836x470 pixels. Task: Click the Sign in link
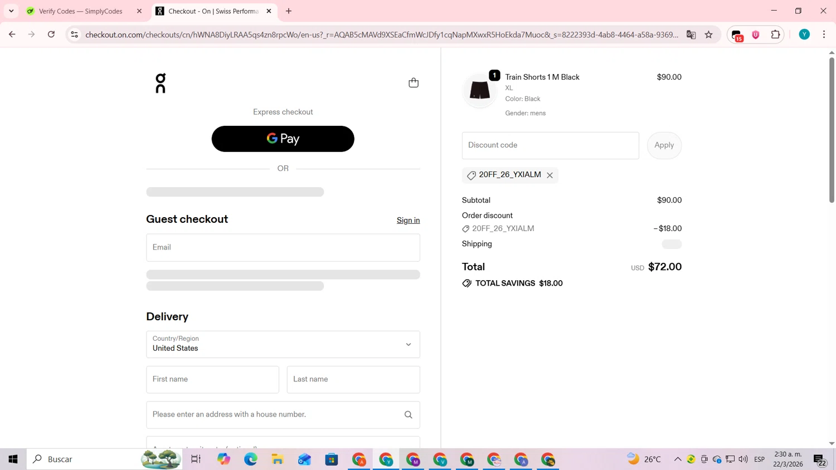pos(408,220)
